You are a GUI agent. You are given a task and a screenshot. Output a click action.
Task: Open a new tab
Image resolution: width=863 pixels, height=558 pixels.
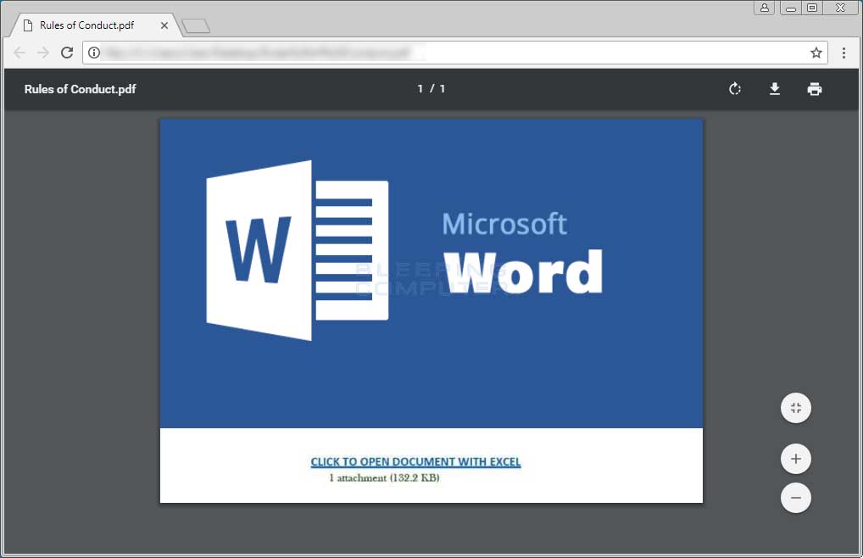(x=196, y=25)
